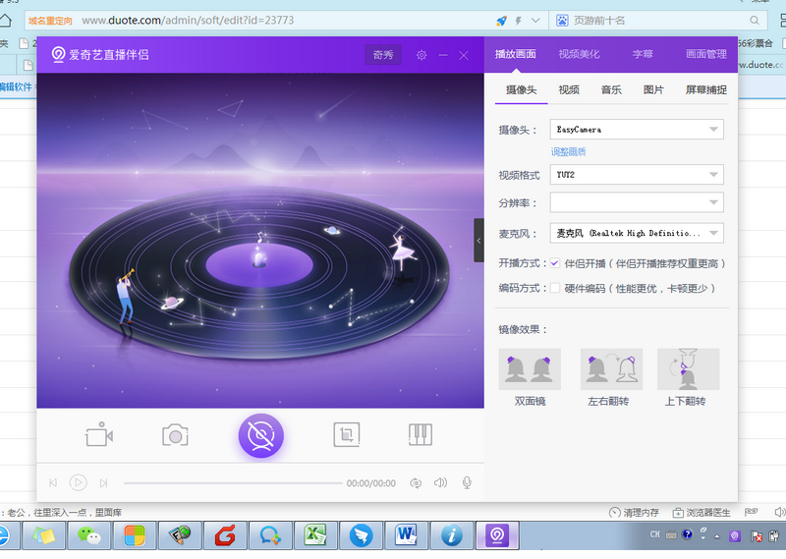Click the loop playback mode icon
Screen dimensions: 786x559
point(416,483)
